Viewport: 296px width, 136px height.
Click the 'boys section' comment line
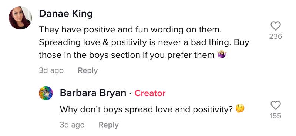[133, 55]
